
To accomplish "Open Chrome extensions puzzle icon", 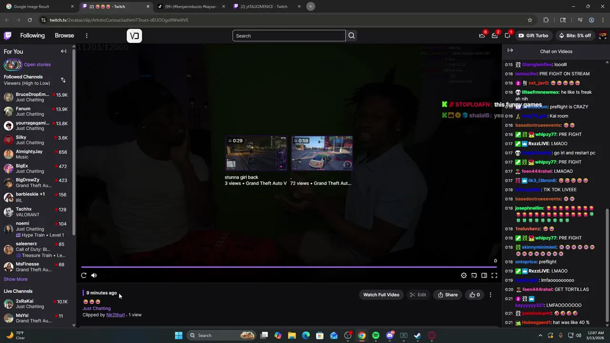I will click(x=546, y=20).
